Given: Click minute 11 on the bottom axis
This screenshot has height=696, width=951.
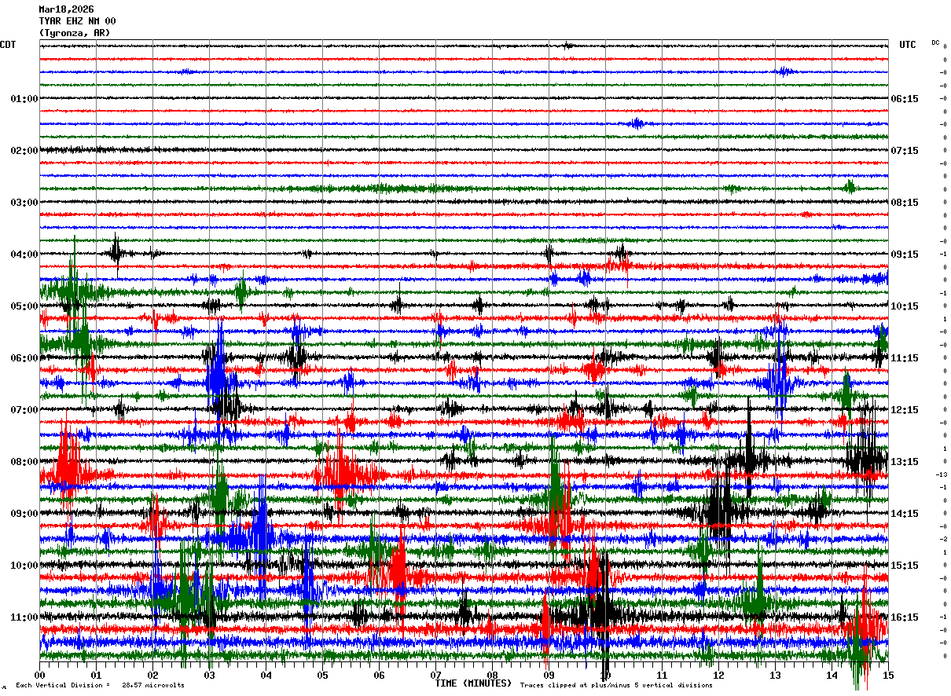Looking at the screenshot, I should coord(663,675).
